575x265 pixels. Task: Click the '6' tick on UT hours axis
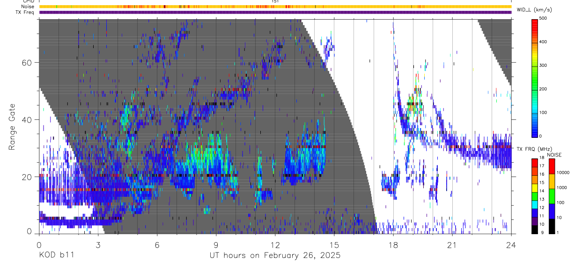coord(157,244)
